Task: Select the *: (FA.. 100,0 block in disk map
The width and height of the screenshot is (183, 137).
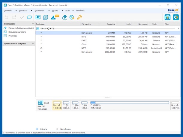Action: (75, 105)
